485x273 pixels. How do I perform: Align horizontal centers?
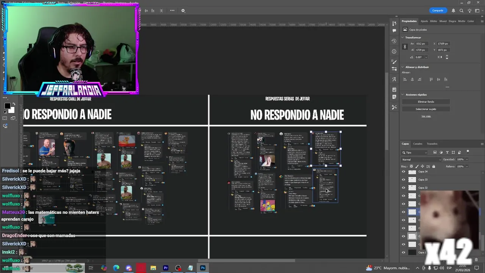(x=412, y=79)
